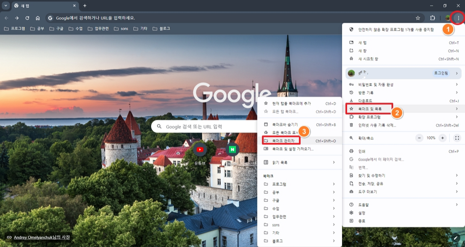Open 블로그 folder on the bookmarks bar
Viewport: 465px width, 247px height.
[x=161, y=29]
